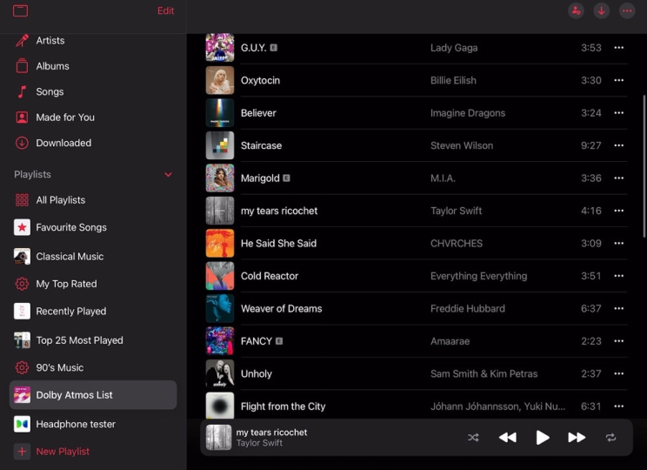This screenshot has height=470, width=647.
Task: Open Songs in the library sidebar
Action: coord(93,91)
